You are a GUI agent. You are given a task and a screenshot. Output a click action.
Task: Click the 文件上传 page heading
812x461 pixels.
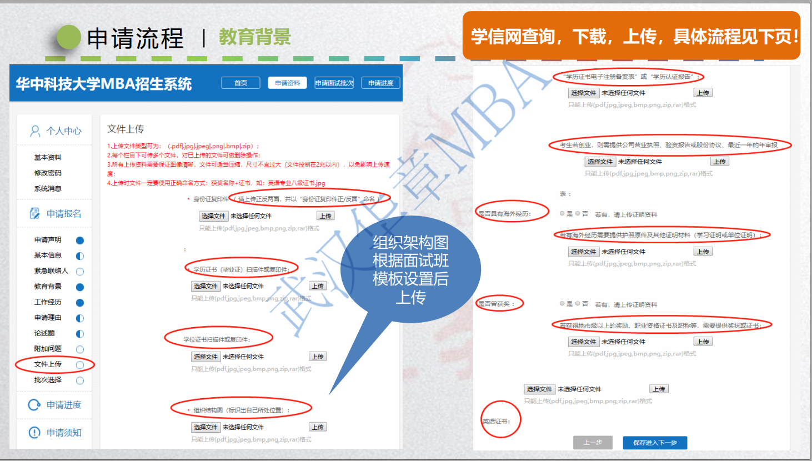[x=126, y=129]
